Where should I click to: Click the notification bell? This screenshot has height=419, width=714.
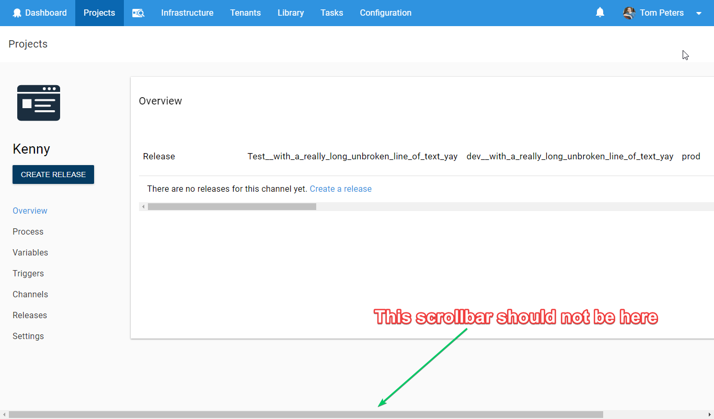[x=600, y=13]
